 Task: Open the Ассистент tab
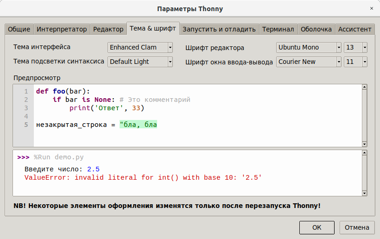[355, 29]
